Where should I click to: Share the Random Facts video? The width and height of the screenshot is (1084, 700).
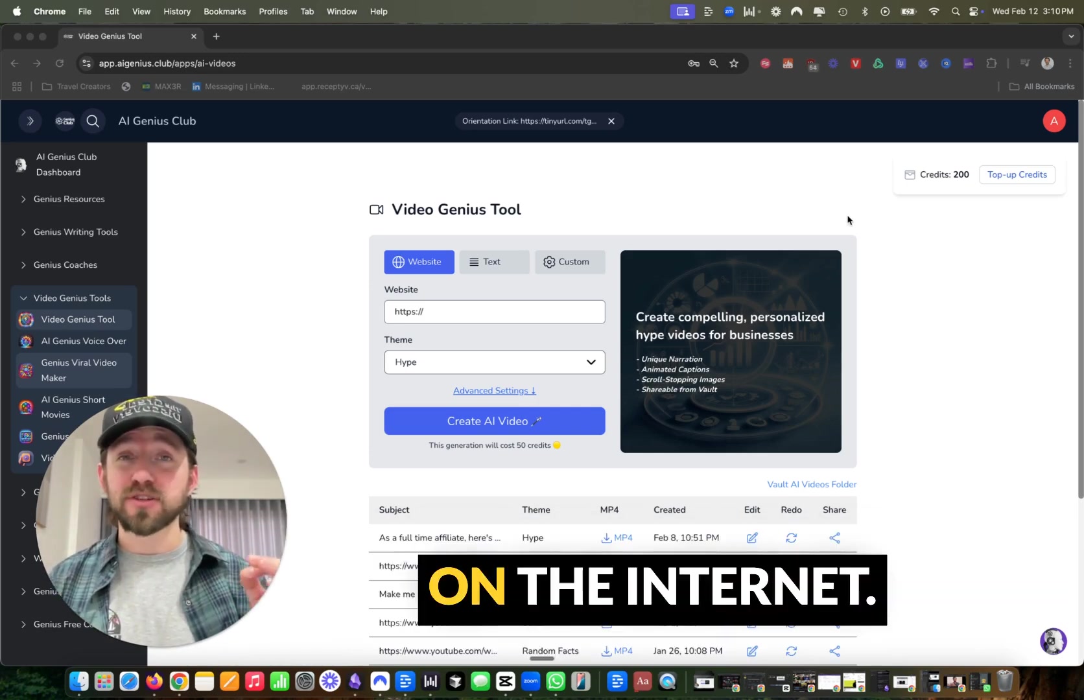click(834, 651)
